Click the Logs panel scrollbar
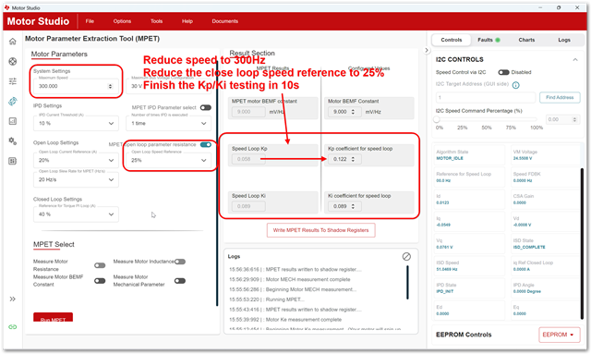The height and width of the screenshot is (354, 591). 407,282
